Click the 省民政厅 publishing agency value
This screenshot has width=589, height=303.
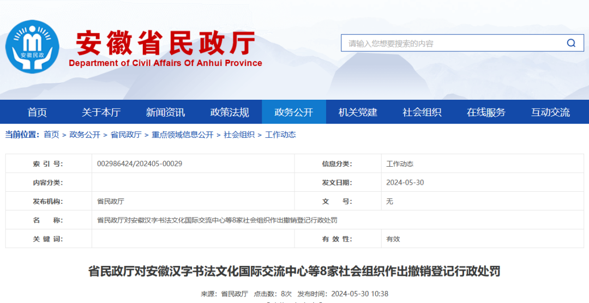(x=110, y=201)
